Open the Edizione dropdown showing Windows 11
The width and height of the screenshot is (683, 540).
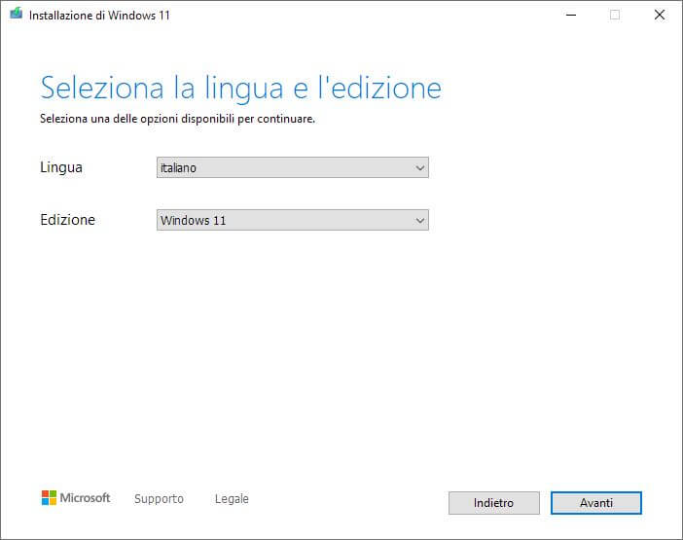click(x=292, y=220)
